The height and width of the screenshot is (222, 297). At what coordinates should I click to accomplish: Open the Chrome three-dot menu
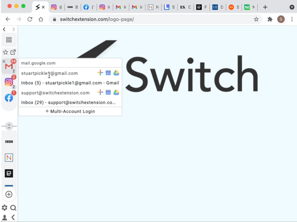point(292,19)
